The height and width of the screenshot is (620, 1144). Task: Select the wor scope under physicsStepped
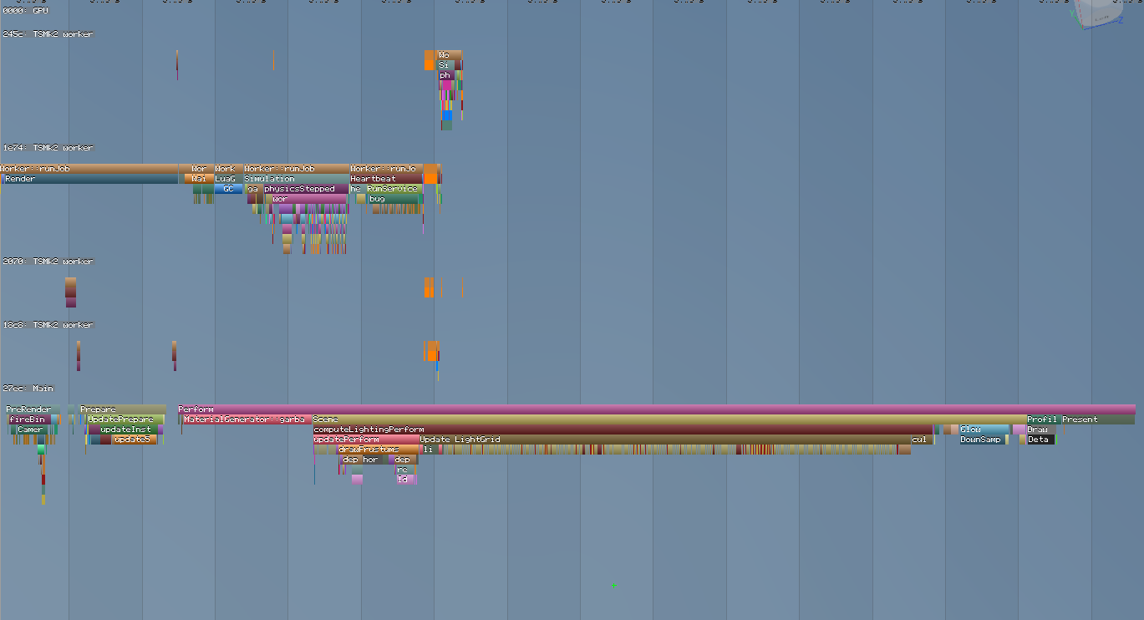(308, 199)
